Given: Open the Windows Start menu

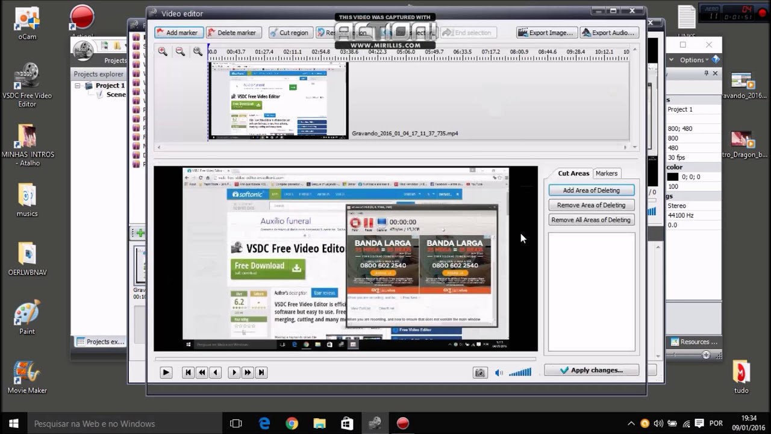Looking at the screenshot, I should pos(14,424).
